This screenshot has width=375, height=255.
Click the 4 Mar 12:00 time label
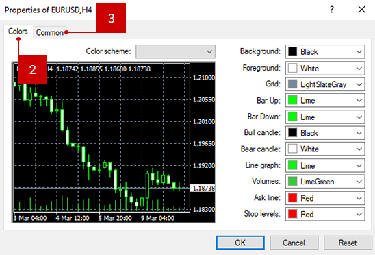point(73,218)
